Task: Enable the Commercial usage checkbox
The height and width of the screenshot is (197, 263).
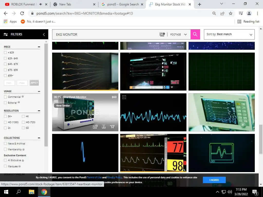Action: [x=5, y=97]
